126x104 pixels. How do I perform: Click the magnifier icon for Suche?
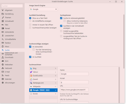[3, 50]
